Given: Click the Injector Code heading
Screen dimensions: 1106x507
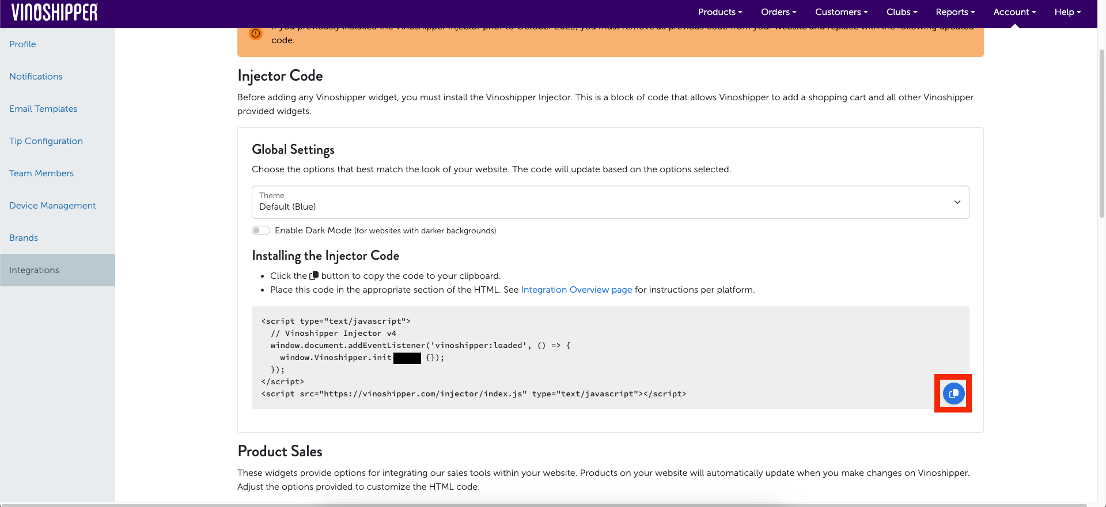Looking at the screenshot, I should coord(280,76).
